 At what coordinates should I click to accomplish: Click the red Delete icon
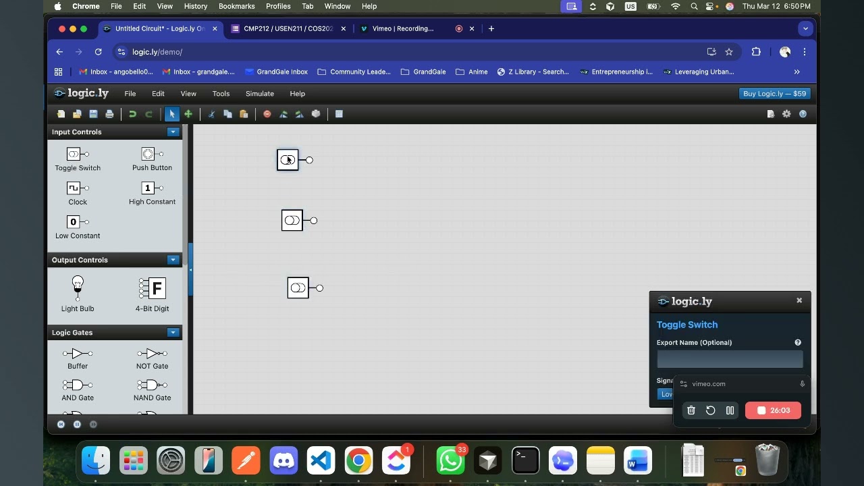267,114
